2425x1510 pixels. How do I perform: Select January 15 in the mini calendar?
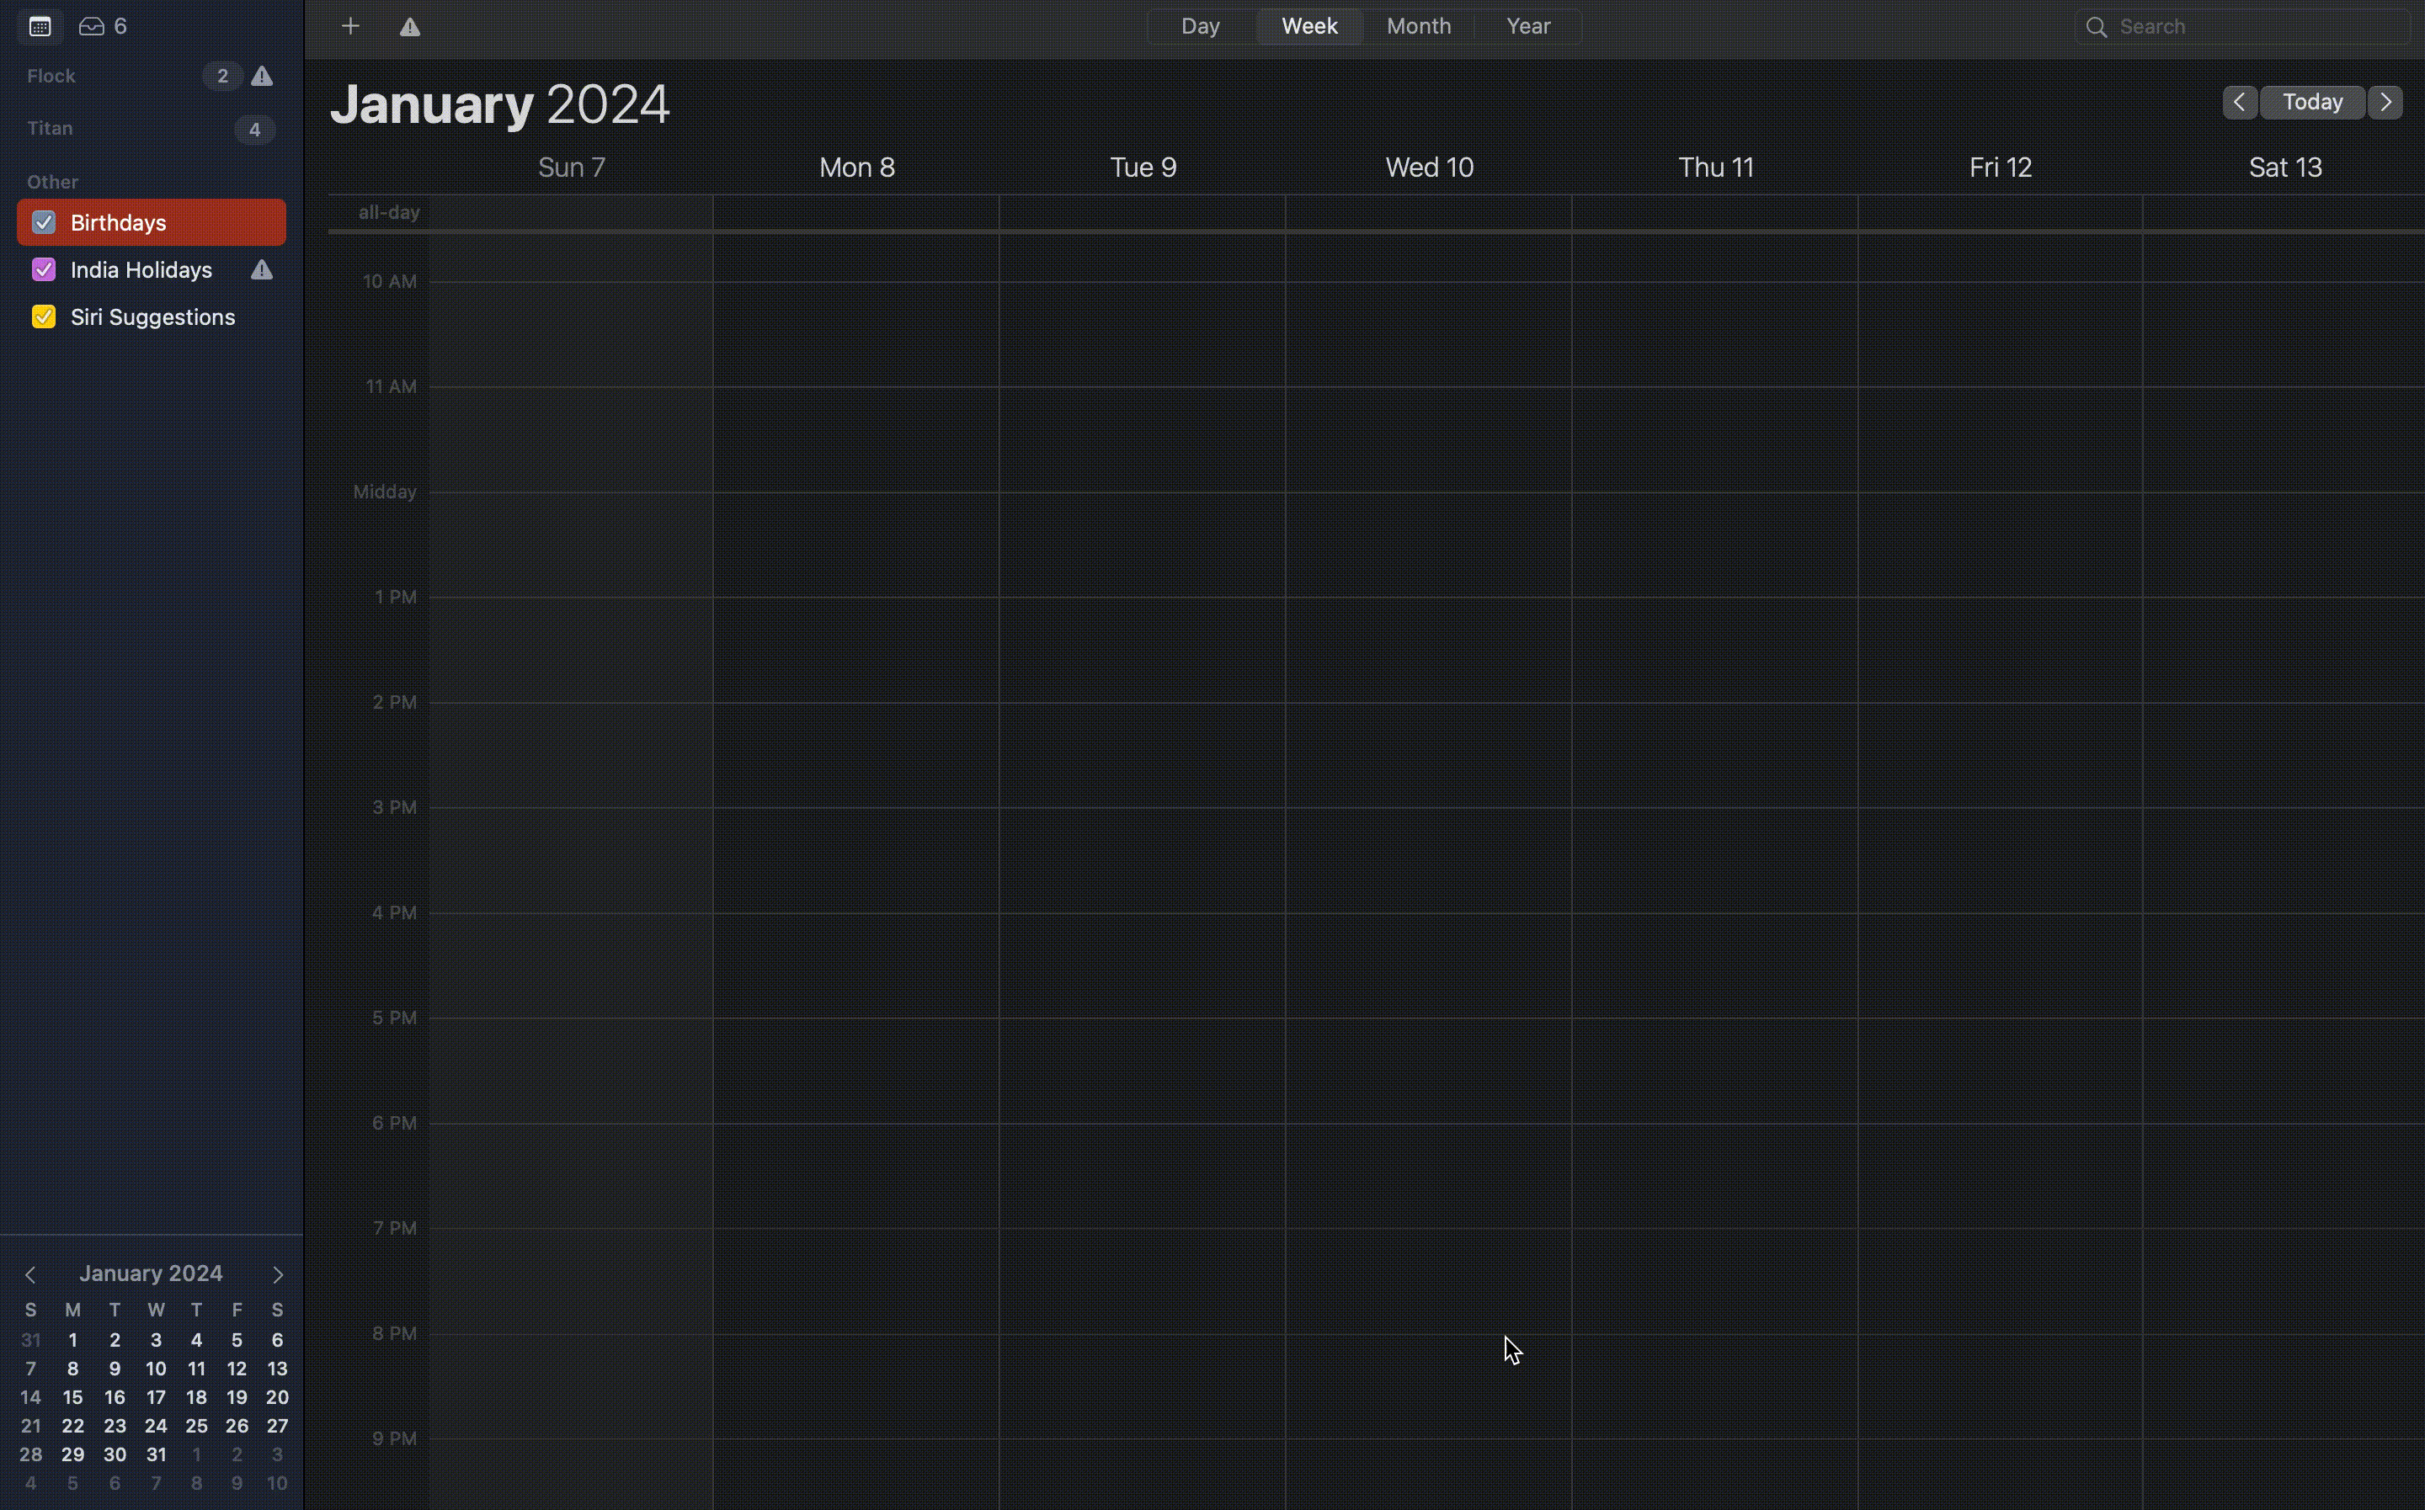[73, 1397]
